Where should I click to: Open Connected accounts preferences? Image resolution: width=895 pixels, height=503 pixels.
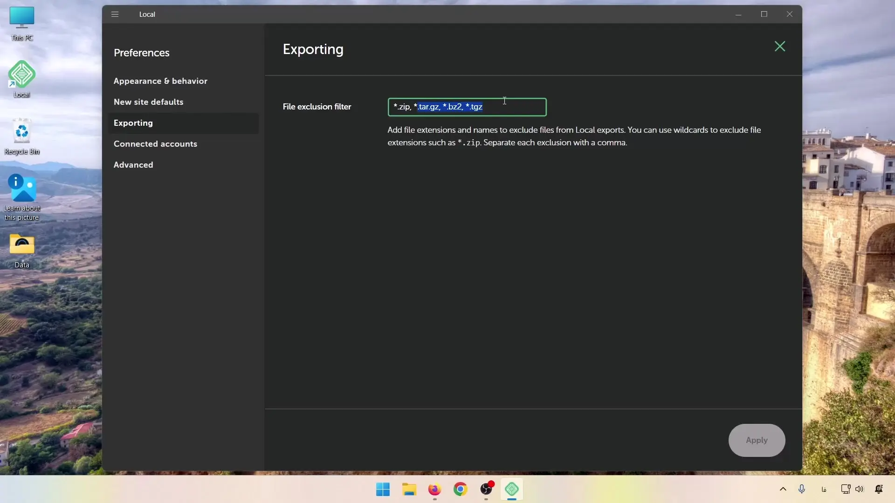coord(155,144)
